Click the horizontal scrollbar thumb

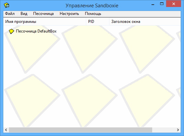81,130
